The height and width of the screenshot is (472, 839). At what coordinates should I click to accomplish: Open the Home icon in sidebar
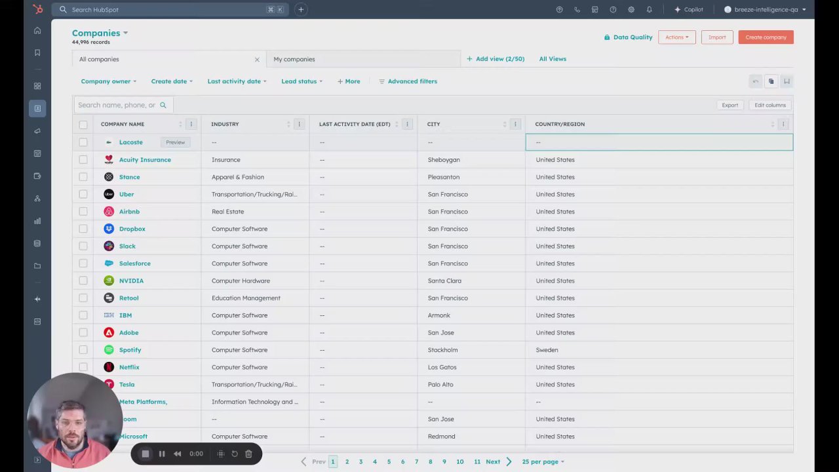coord(37,30)
